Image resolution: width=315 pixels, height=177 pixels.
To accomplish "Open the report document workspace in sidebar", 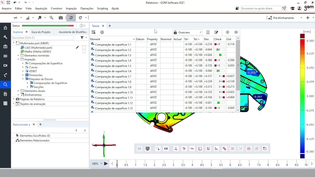I will pyautogui.click(x=5, y=94).
